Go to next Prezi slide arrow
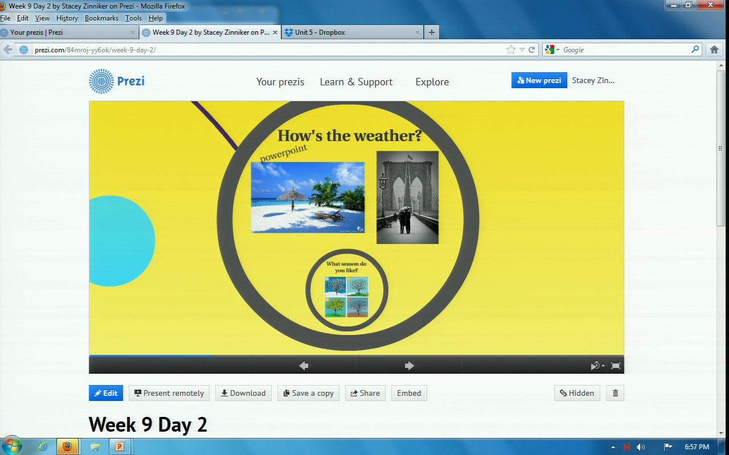Viewport: 729px width, 455px height. pyautogui.click(x=409, y=366)
